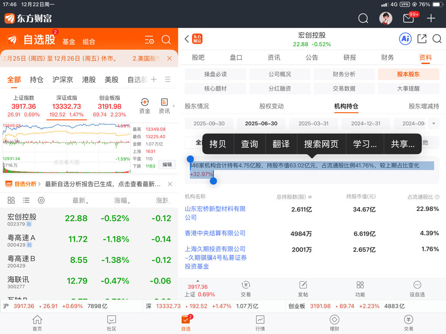
Task: Select 粤高速A row in watchlist
Action: click(89, 239)
